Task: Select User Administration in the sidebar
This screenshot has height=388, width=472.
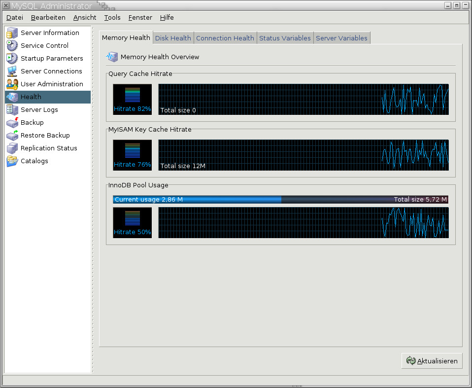Action: tap(48, 84)
